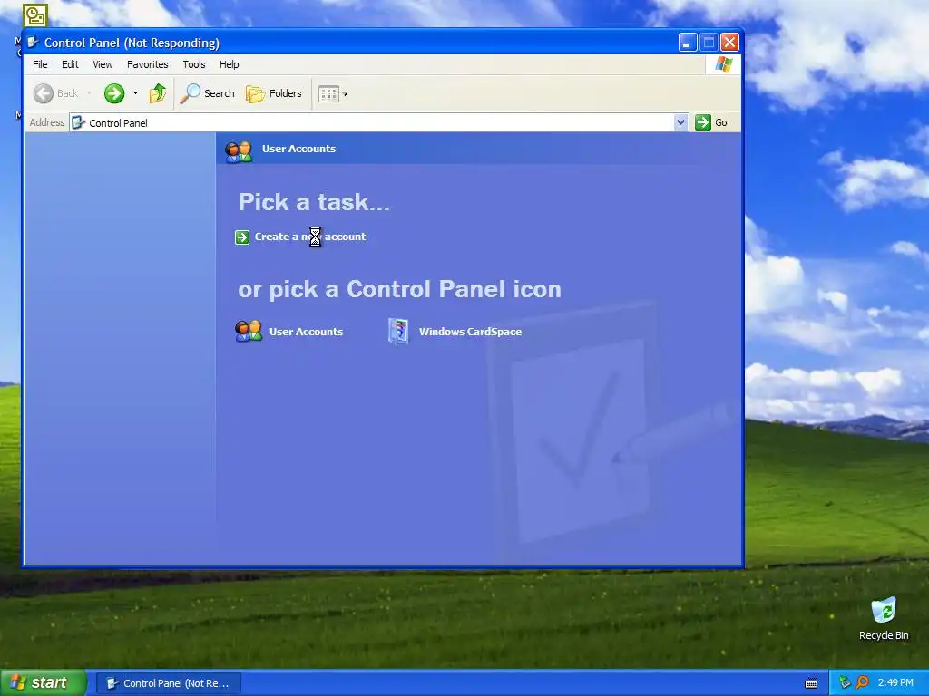
Task: Click the green Forward arrow button
Action: (114, 93)
